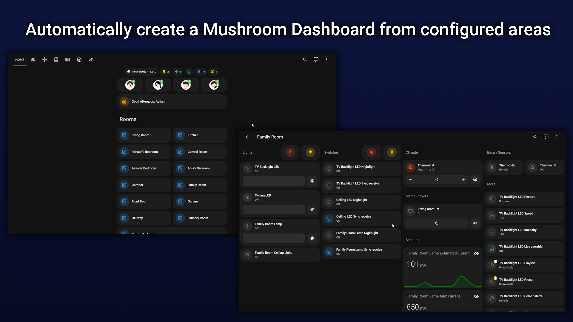Open search in Family Room header
573x322 pixels.
click(535, 137)
